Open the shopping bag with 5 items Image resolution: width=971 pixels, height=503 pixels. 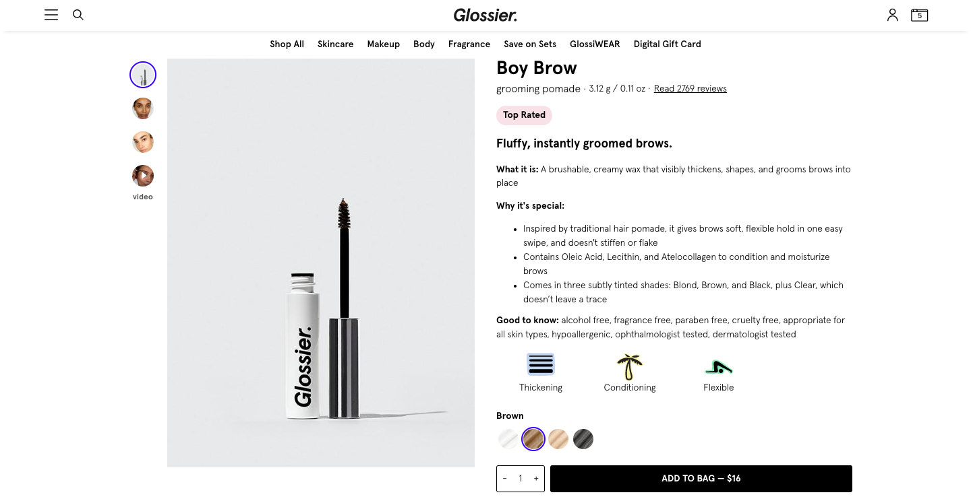point(919,15)
